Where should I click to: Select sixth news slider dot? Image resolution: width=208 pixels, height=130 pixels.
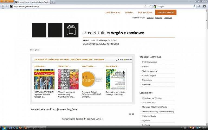(x=131, y=60)
